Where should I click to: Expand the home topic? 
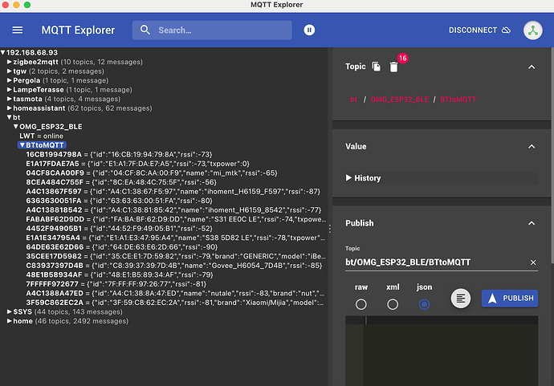(x=10, y=321)
